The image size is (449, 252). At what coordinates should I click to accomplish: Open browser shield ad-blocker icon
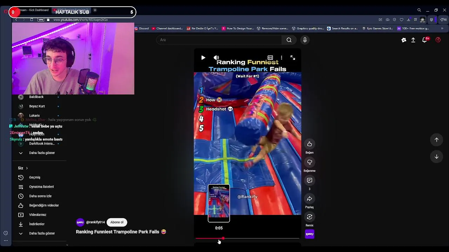coord(395,20)
